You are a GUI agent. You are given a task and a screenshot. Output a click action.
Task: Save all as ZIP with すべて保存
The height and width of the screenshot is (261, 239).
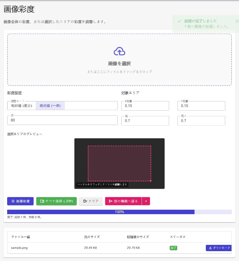[x=56, y=201]
